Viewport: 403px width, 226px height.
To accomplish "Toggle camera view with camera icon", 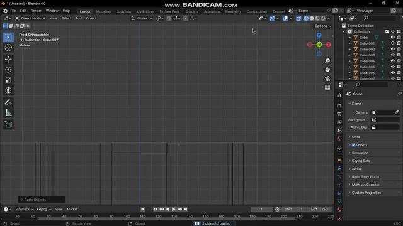I will pyautogui.click(x=327, y=78).
